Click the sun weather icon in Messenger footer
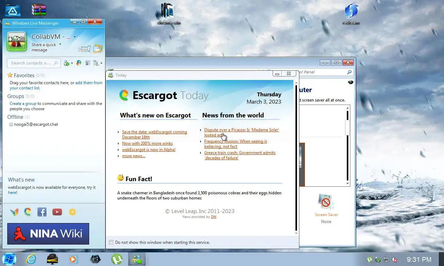The image size is (444, 266). point(72,212)
